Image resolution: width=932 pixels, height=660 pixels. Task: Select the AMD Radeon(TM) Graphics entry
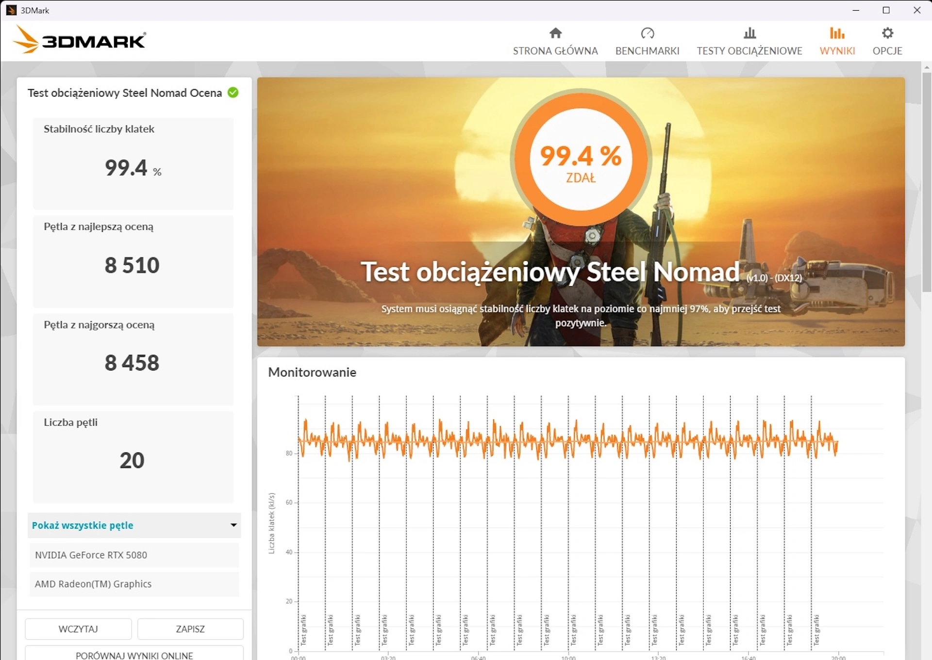[x=134, y=584]
